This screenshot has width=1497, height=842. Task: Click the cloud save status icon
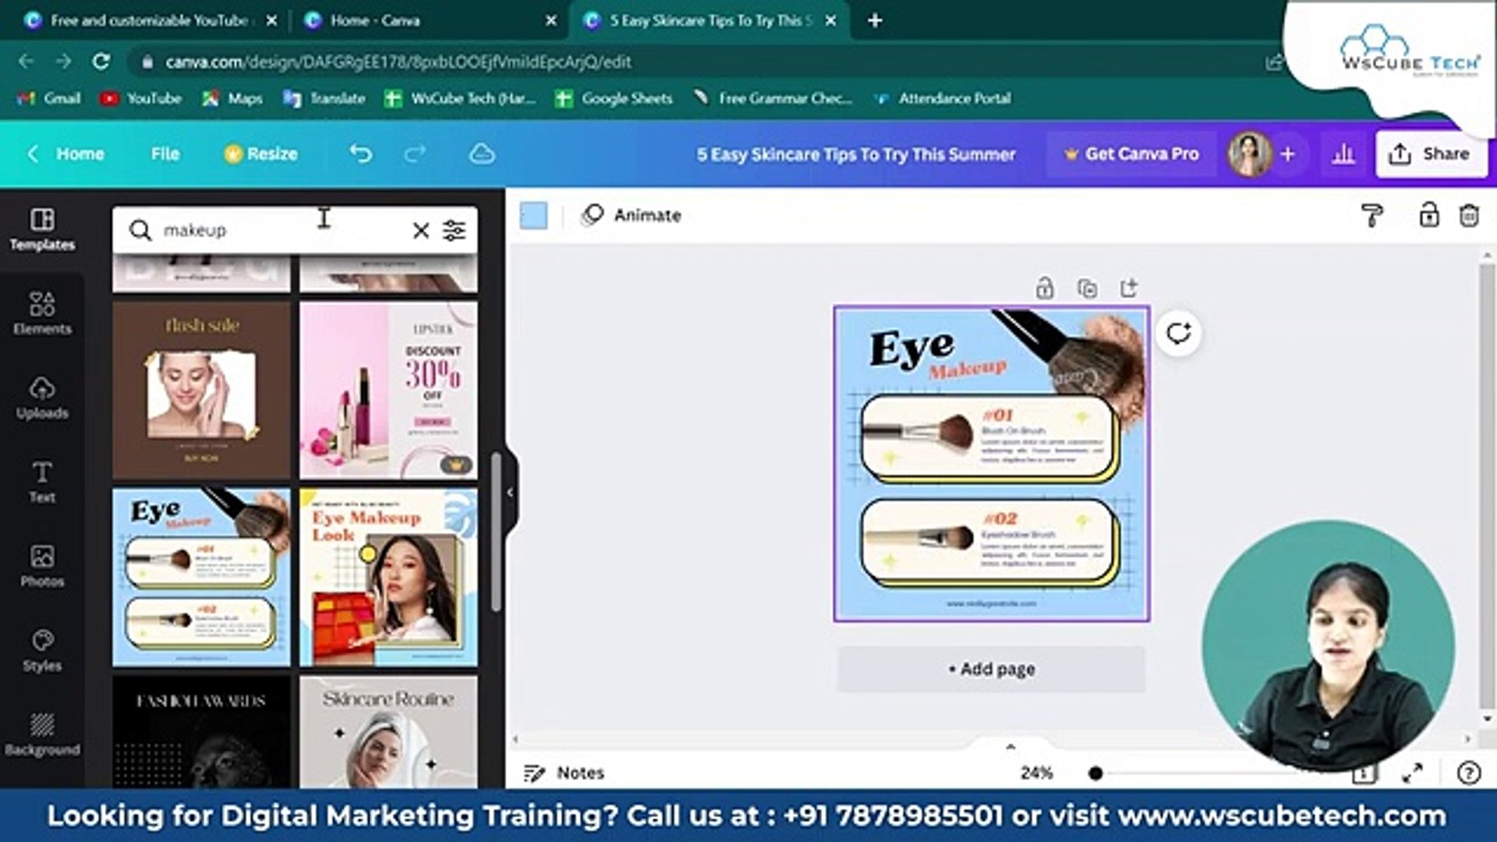click(x=482, y=154)
